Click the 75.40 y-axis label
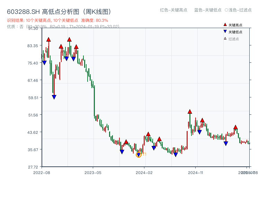The height and width of the screenshot is (208, 277). pyautogui.click(x=33, y=63)
